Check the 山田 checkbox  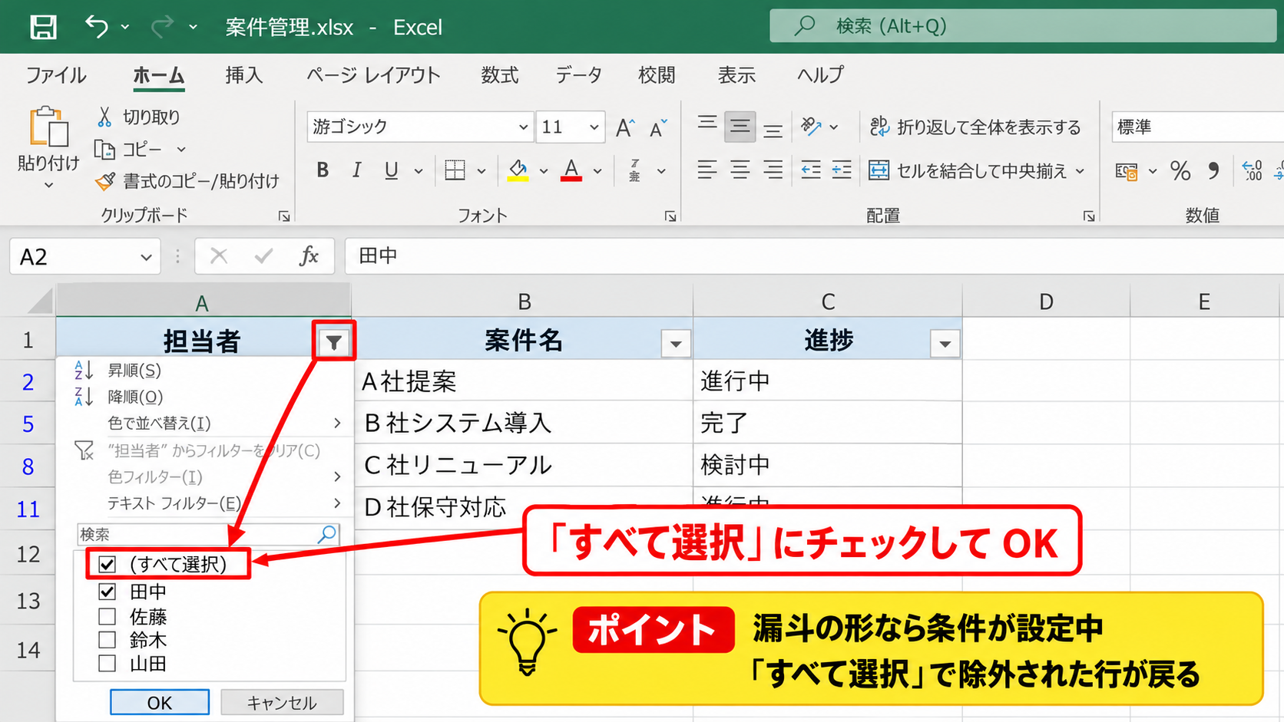[x=107, y=664]
